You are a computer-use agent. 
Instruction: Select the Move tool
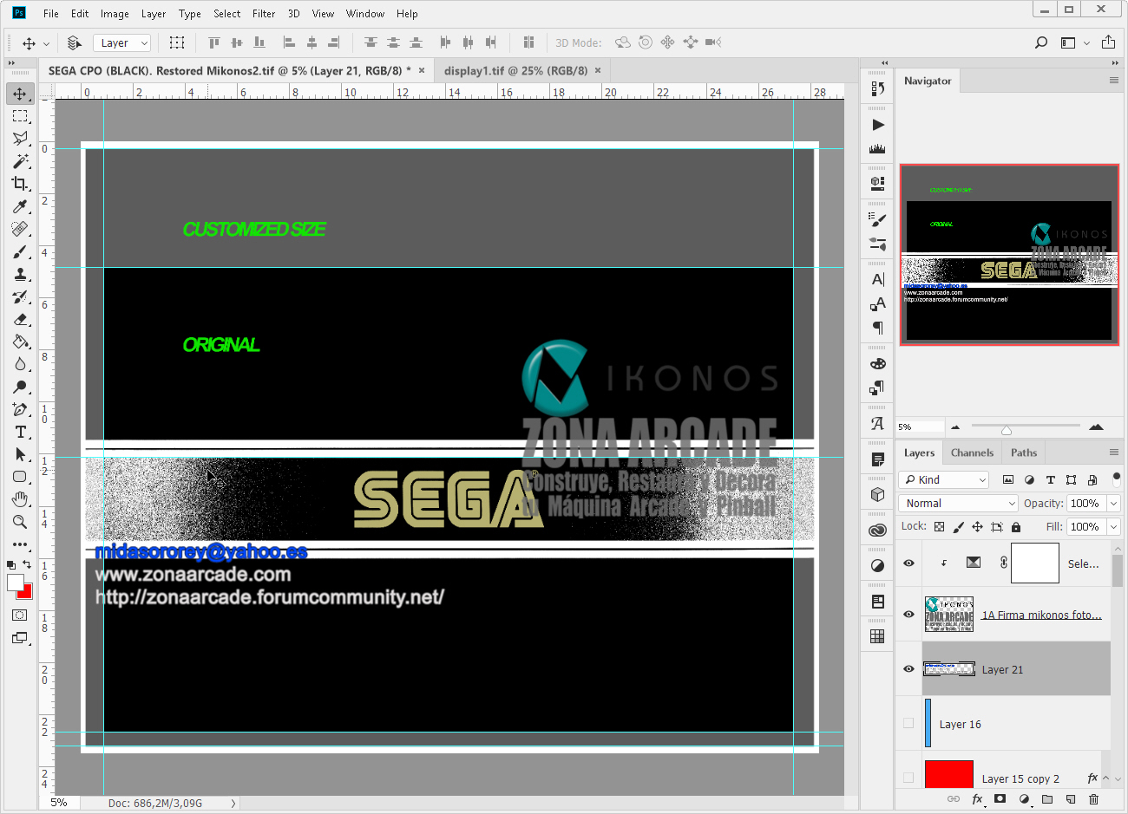pyautogui.click(x=20, y=94)
